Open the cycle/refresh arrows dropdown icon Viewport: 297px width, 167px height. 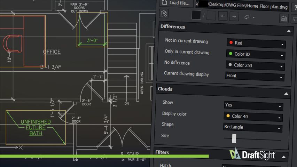point(249,17)
